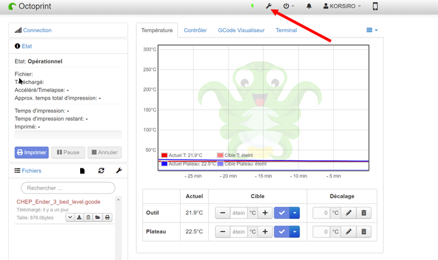Refresh the file list
The height and width of the screenshot is (260, 438).
101,171
